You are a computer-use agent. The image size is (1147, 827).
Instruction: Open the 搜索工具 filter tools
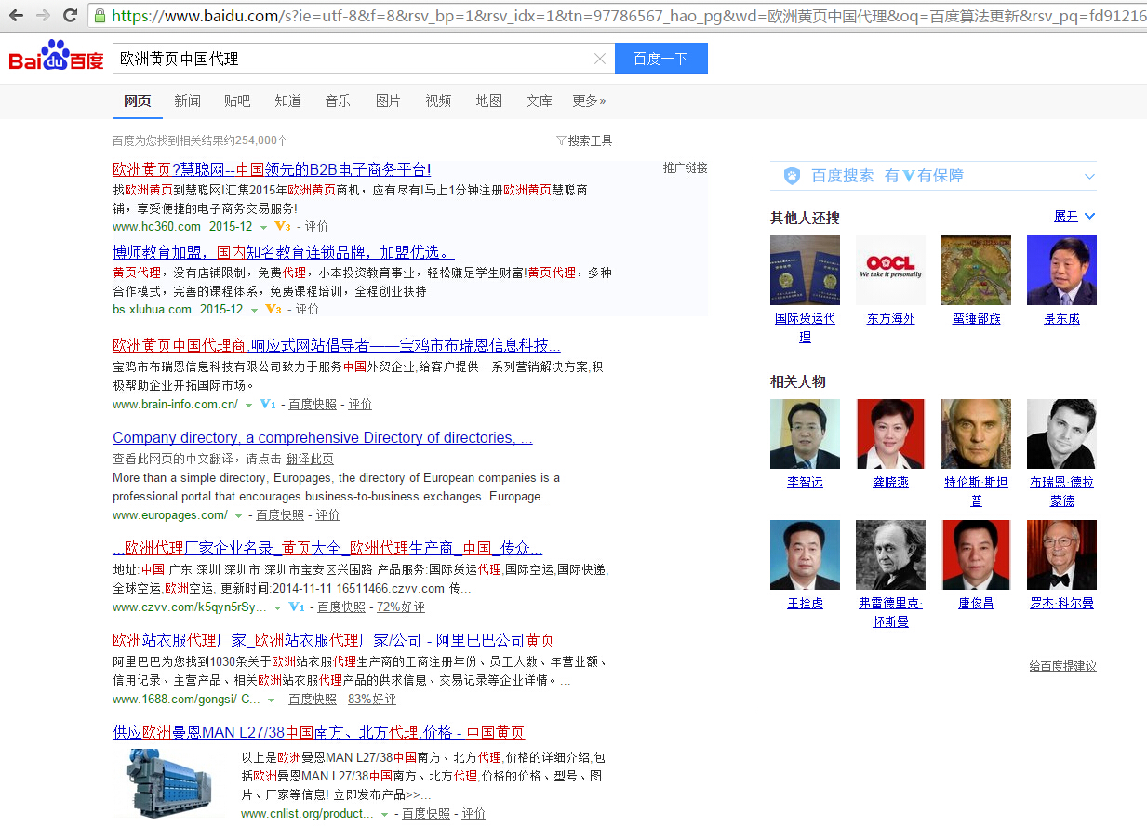[584, 140]
